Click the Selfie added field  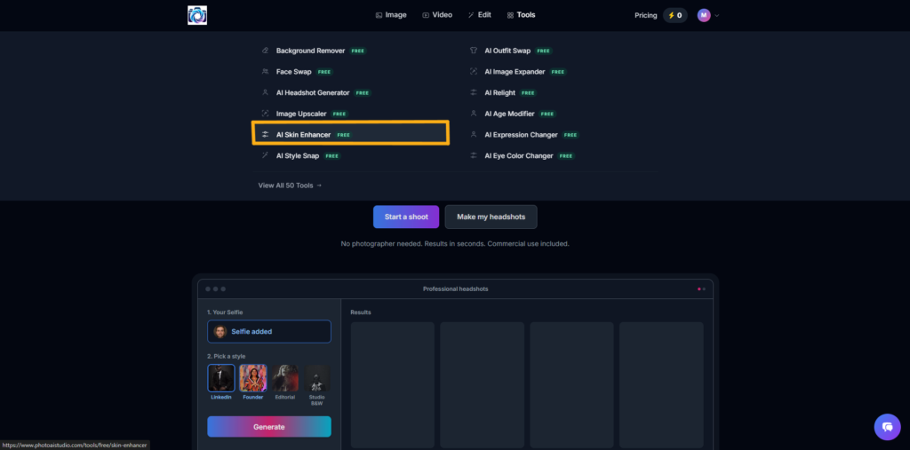coord(269,332)
